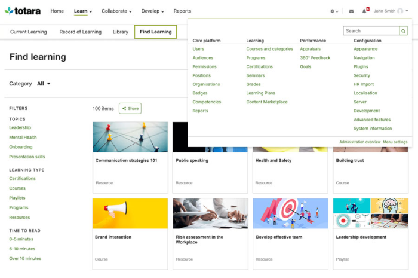This screenshot has height=278, width=418.
Task: Filter by Onboarding topic
Action: (21, 147)
